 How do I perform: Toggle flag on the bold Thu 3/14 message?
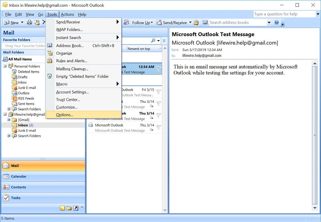(158, 115)
